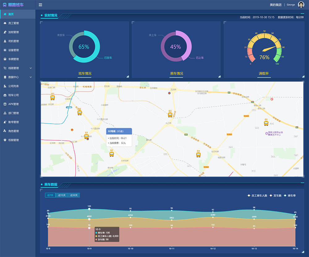
Task: Switch chart to 近30天 range
Action: (74, 195)
